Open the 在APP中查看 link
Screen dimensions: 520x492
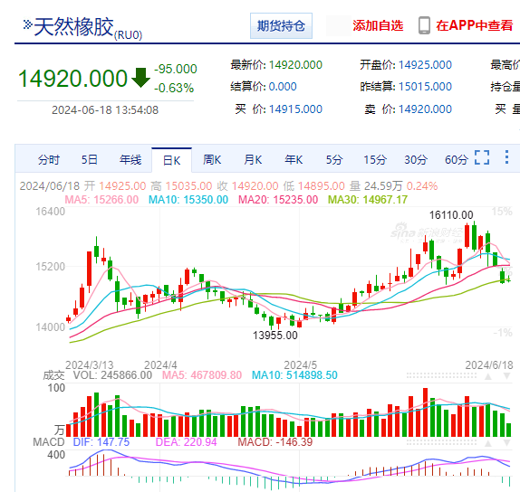[475, 25]
